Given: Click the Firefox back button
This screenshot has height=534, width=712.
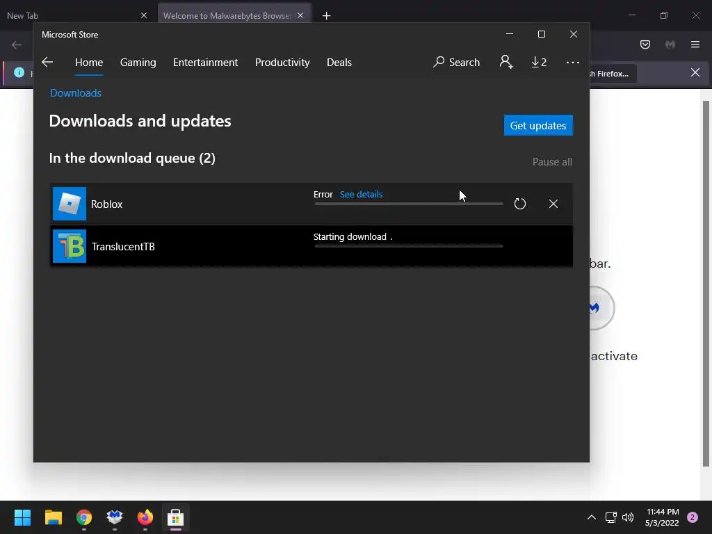Looking at the screenshot, I should [17, 45].
